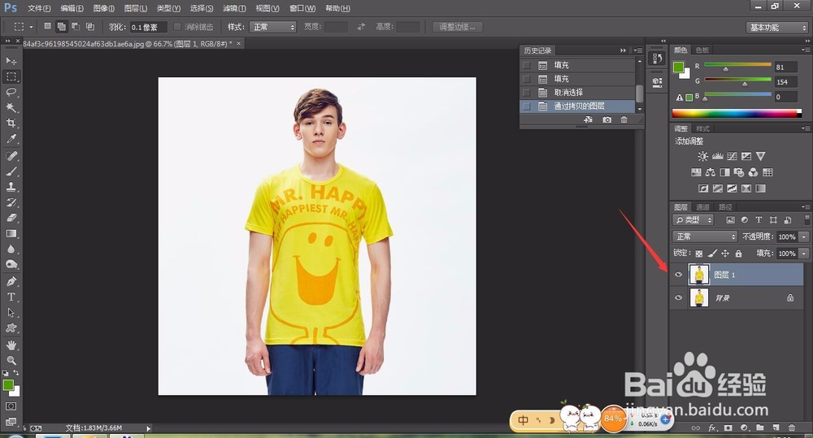The height and width of the screenshot is (438, 813).
Task: Select the Zoom tool
Action: [x=11, y=360]
